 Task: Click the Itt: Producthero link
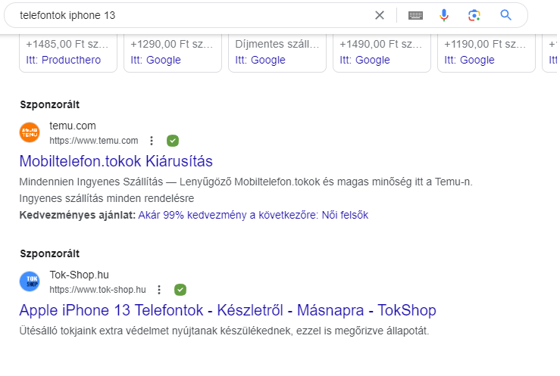coord(63,61)
